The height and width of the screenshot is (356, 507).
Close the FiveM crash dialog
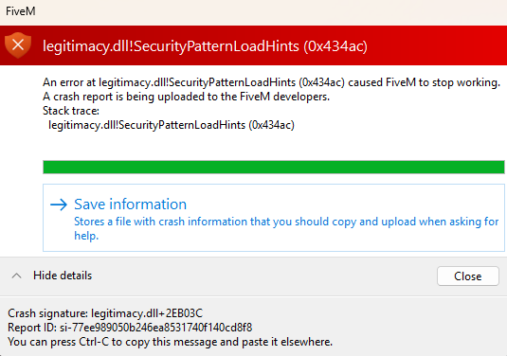tap(467, 276)
